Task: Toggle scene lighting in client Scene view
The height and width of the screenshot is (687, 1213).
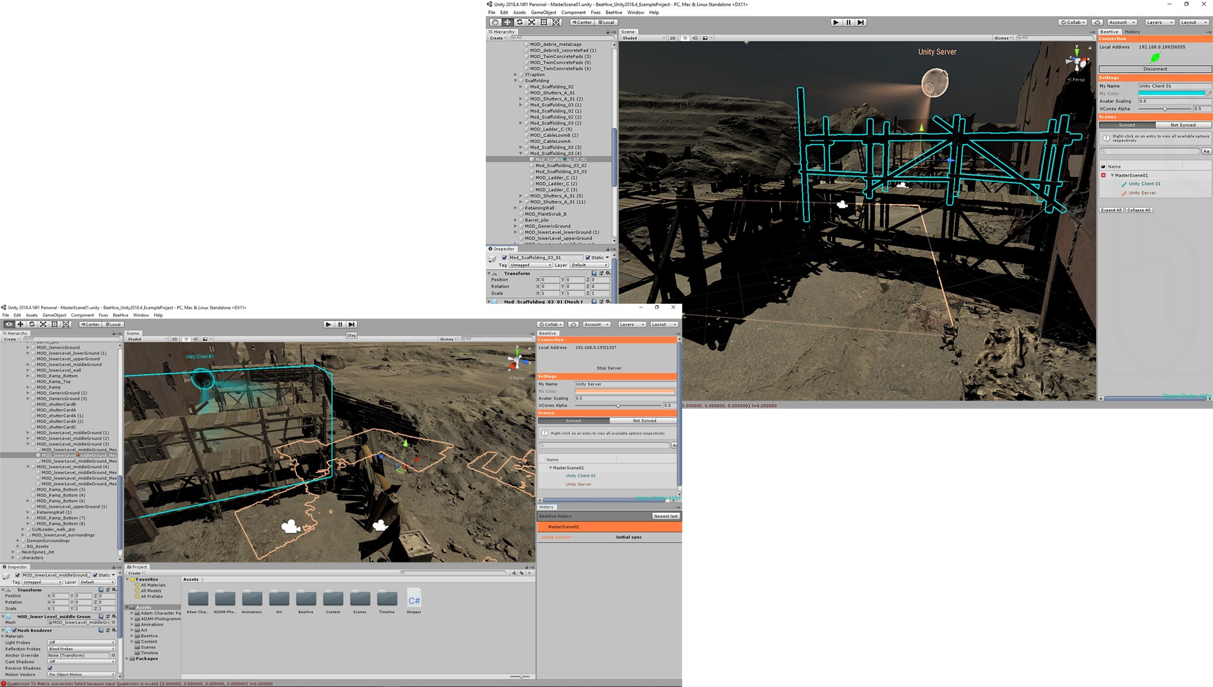Action: point(685,38)
